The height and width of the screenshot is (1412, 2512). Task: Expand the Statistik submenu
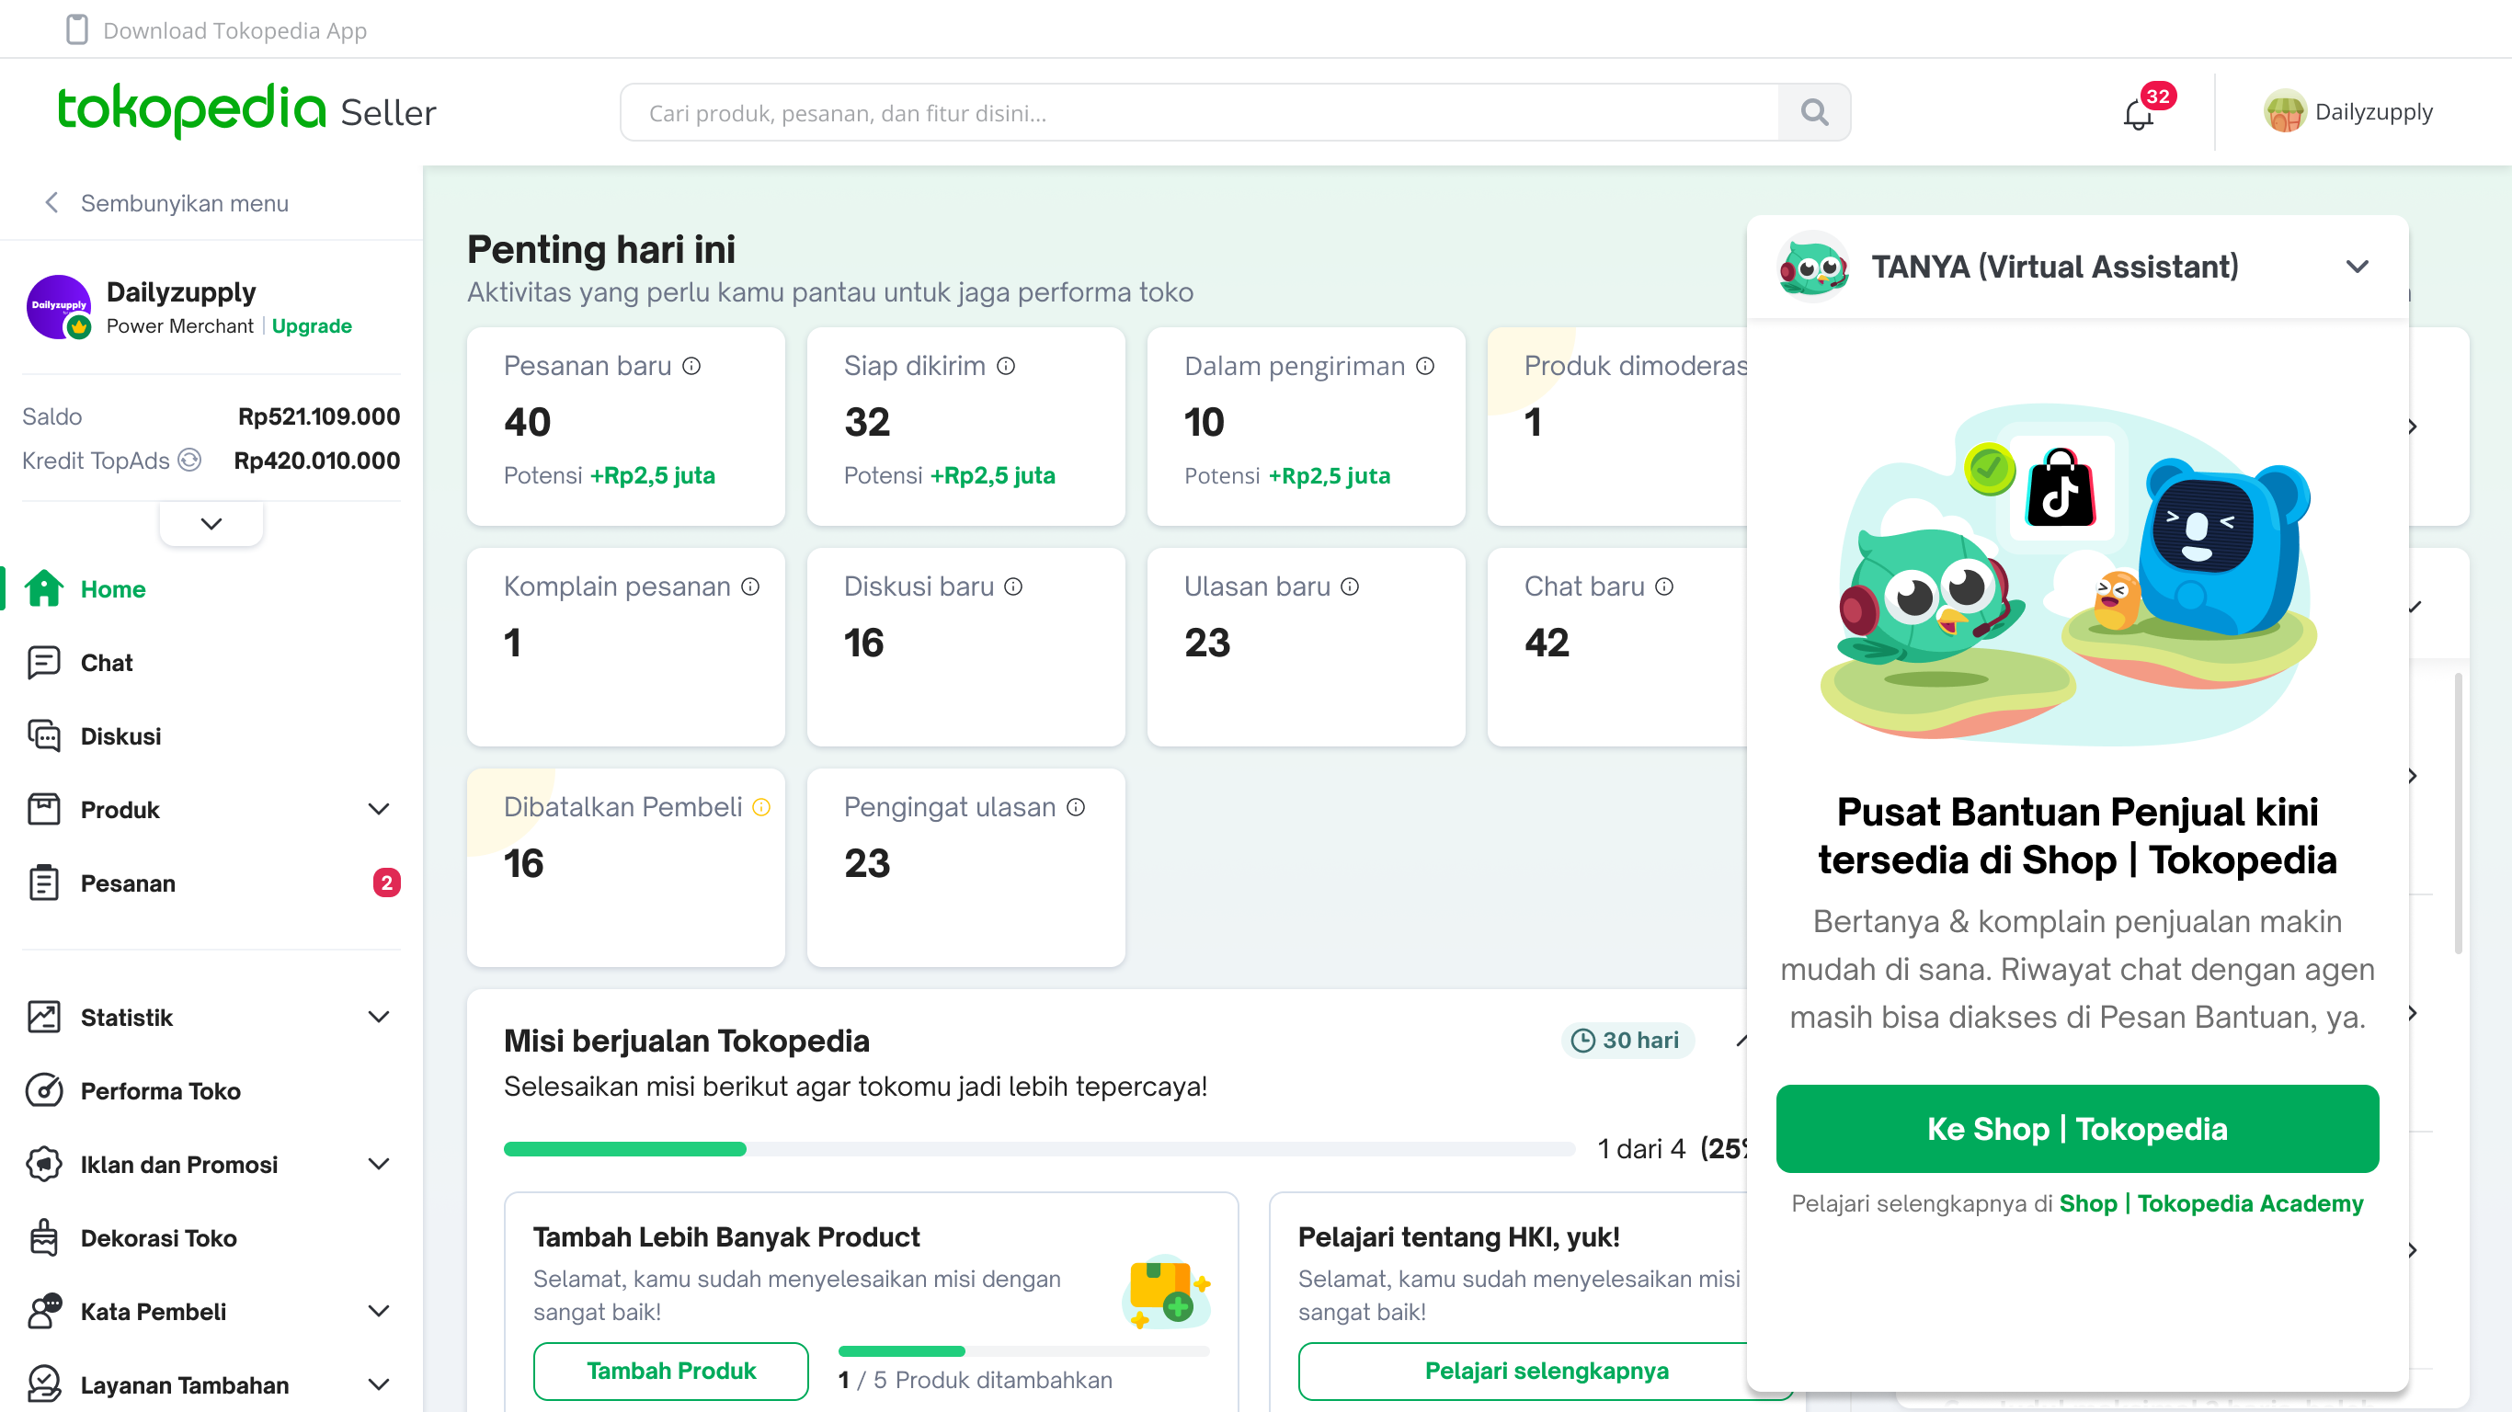point(378,1017)
